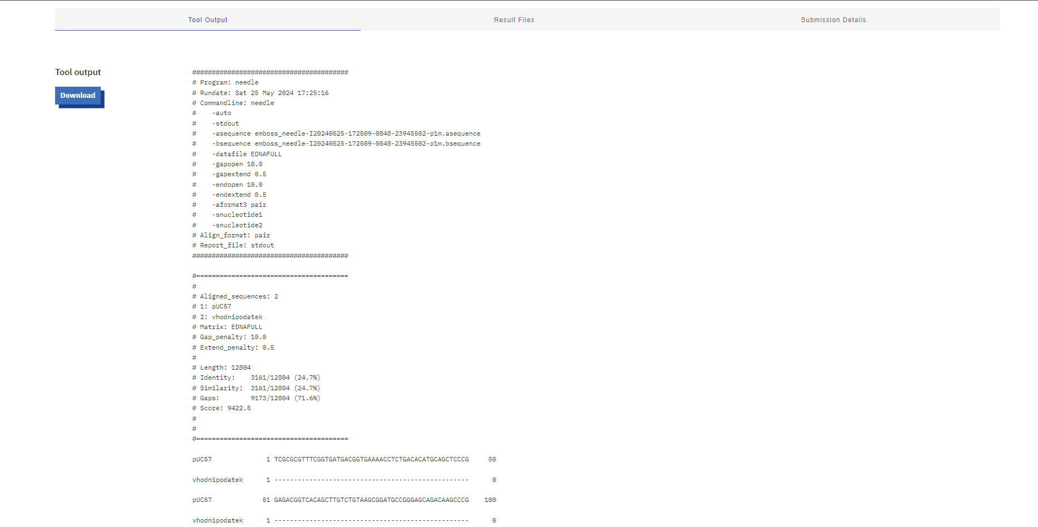
Task: Click the '-aformat3 pair' line
Action: click(229, 205)
